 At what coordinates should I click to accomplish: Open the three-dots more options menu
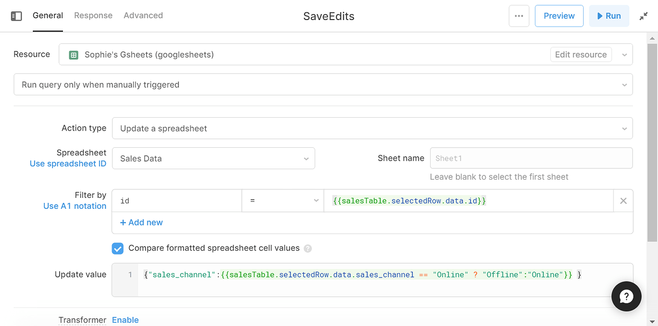tap(519, 16)
